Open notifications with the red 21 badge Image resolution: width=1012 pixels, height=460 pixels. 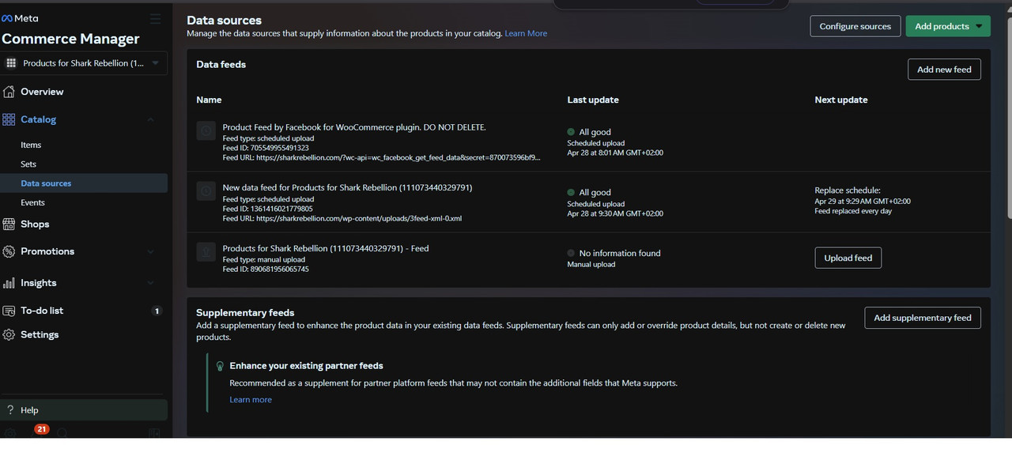click(x=41, y=429)
